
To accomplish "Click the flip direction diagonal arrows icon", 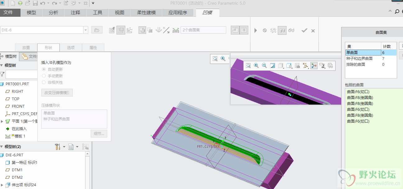I will (167, 30).
